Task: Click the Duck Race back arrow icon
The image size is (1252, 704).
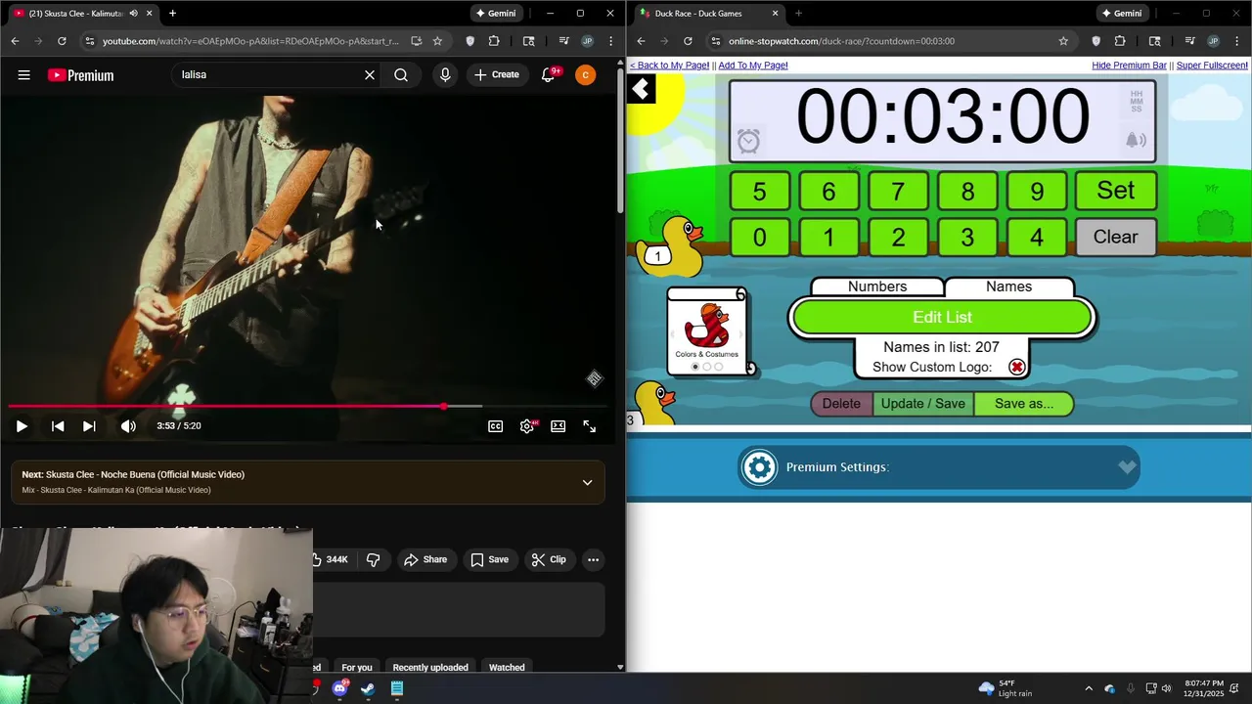Action: [x=642, y=90]
